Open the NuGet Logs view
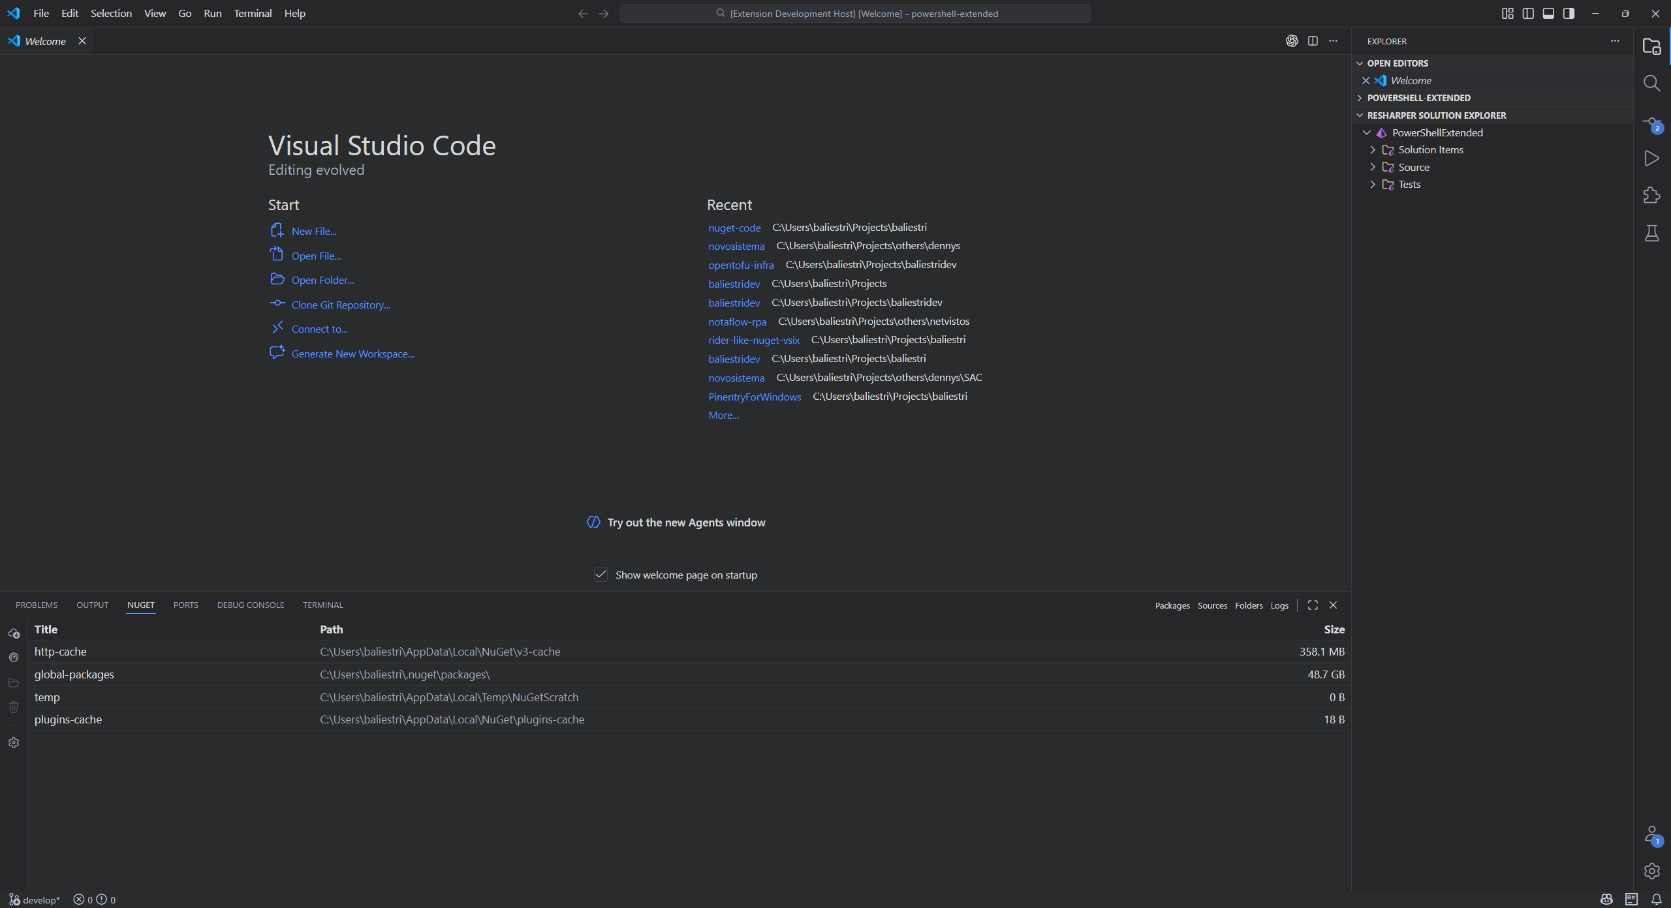This screenshot has height=908, width=1671. coord(1279,605)
